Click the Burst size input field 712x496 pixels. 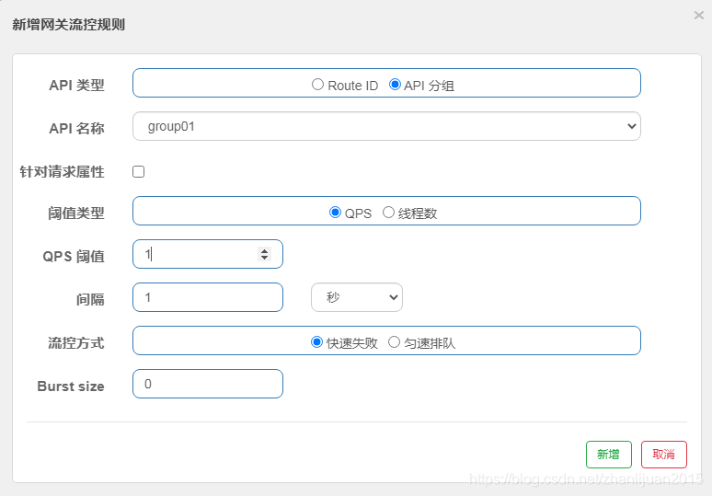click(x=208, y=384)
